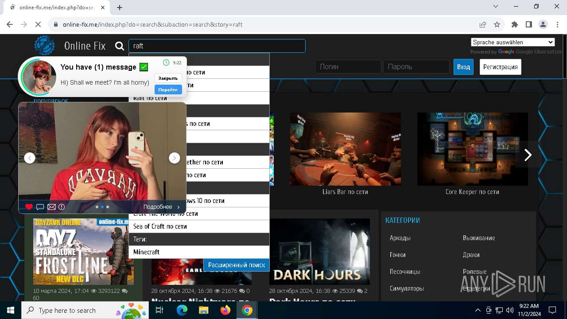Viewport: 567px width, 319px height.
Task: Stop page loading with the X button
Action: 38,24
